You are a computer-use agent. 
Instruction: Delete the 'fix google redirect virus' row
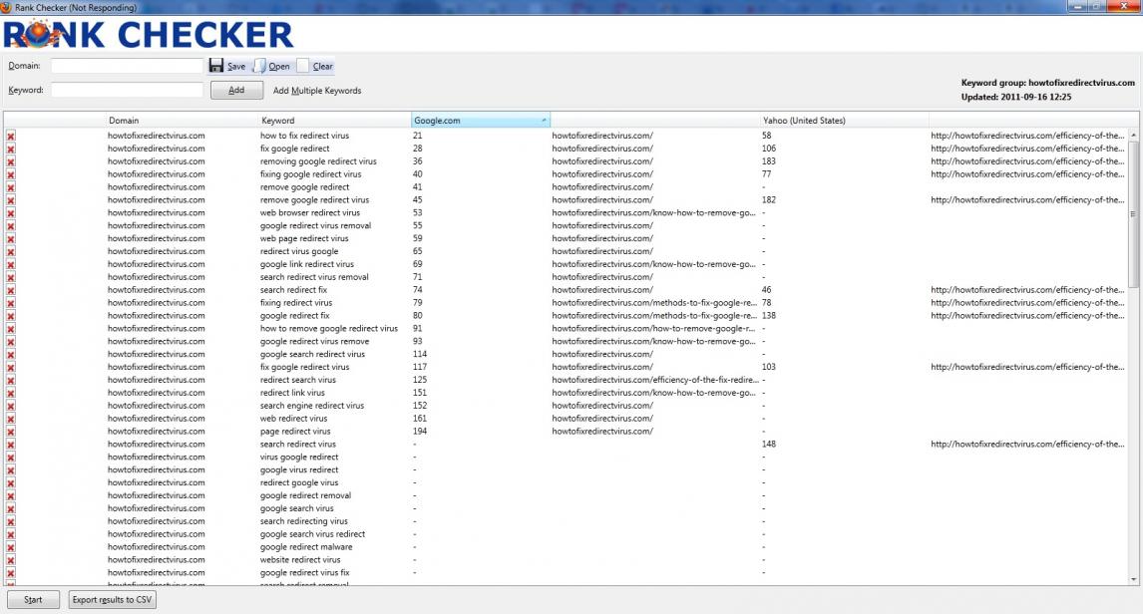11,368
